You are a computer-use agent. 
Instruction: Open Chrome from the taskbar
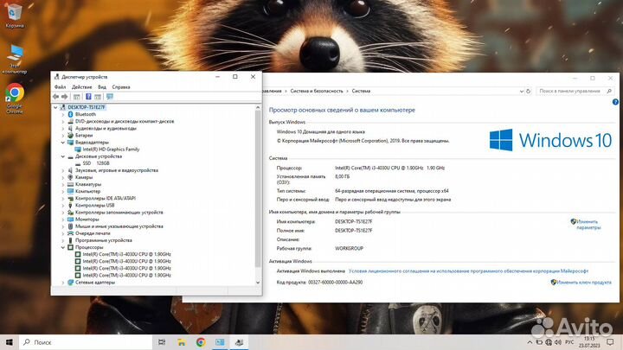[201, 342]
